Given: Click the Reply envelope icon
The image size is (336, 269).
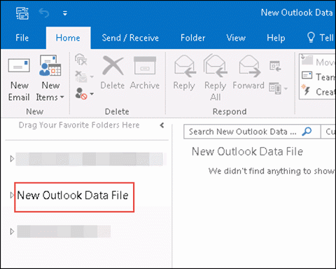Looking at the screenshot, I should pos(184,66).
